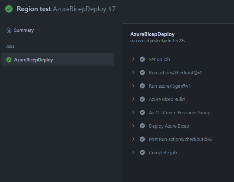
Task: Select AzureBicepDeploy job in sidebar
Action: click(33, 60)
